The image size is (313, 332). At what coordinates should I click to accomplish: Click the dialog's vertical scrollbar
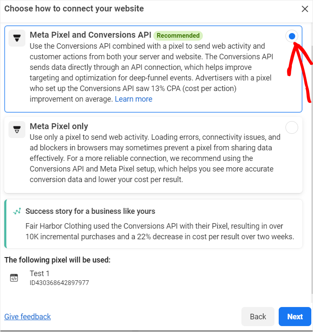coord(312,169)
